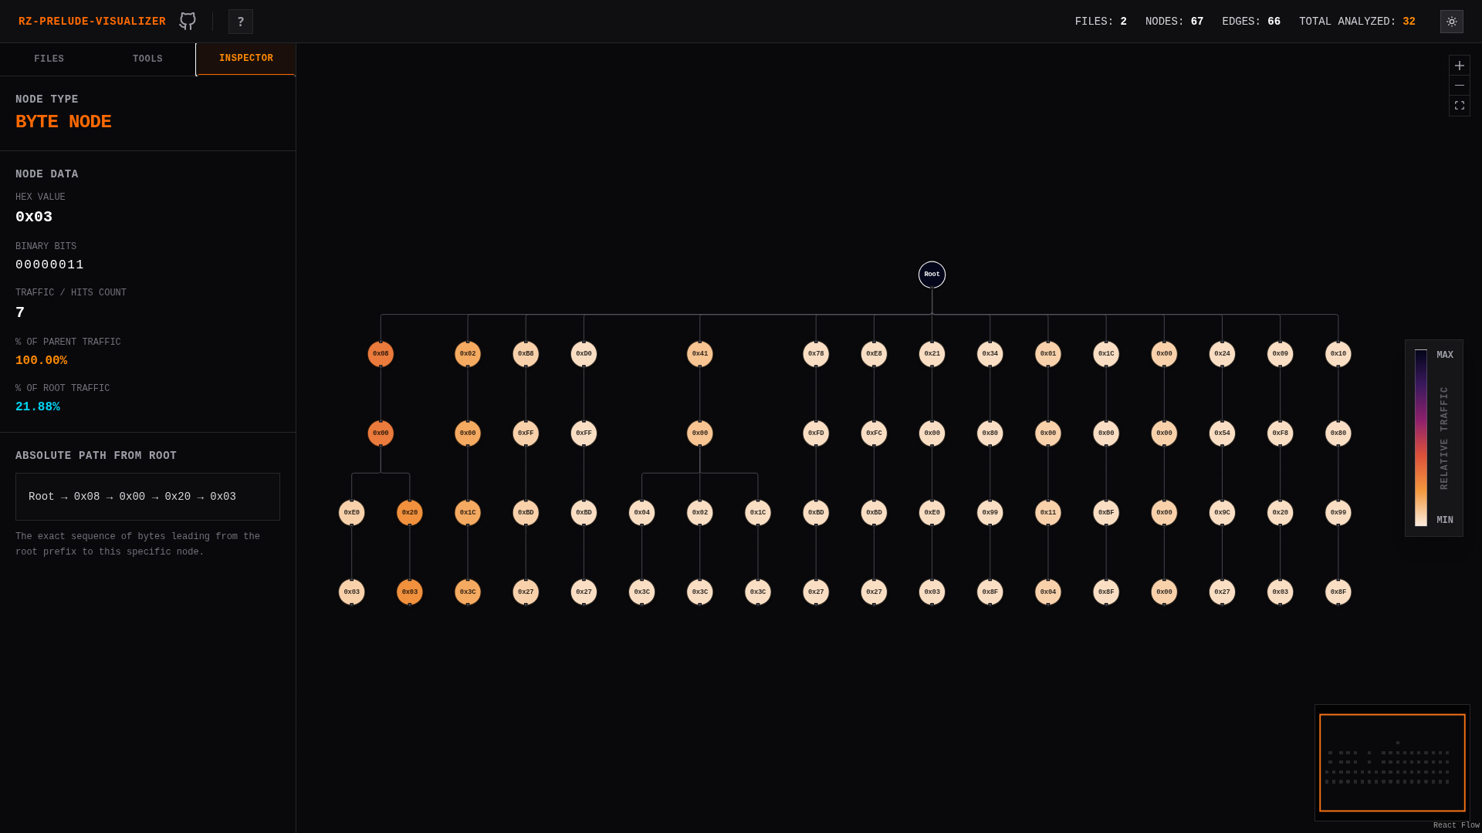Click the EDGES: 66 statistic
Image resolution: width=1482 pixels, height=833 pixels.
click(x=1251, y=22)
